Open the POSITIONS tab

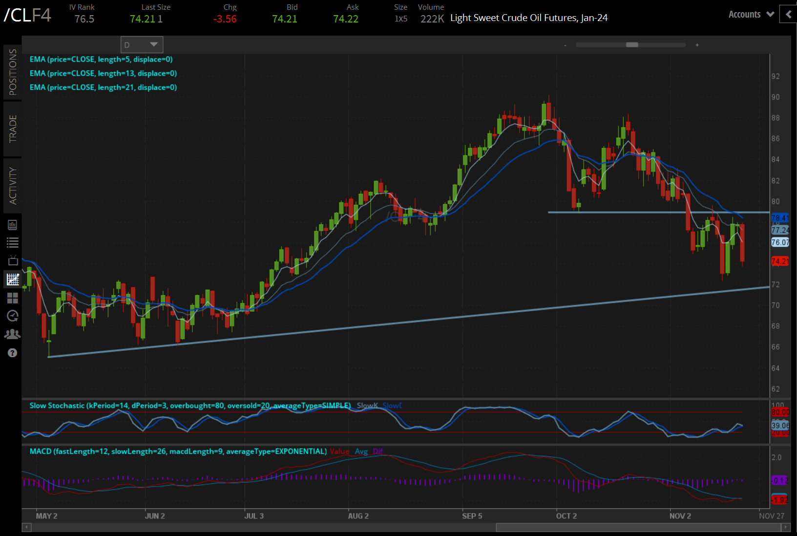click(x=13, y=71)
